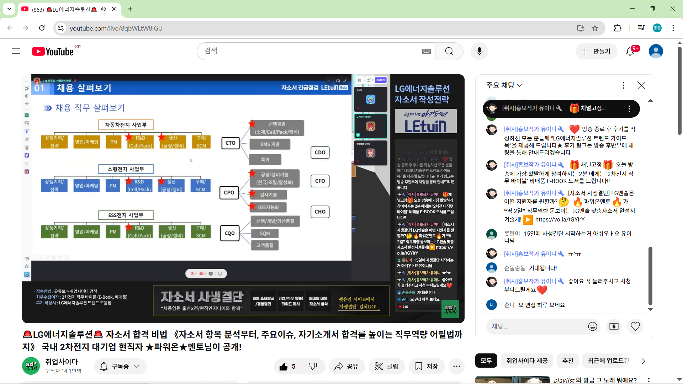Like the video with thumbs up
This screenshot has height=384, width=683.
[x=288, y=366]
